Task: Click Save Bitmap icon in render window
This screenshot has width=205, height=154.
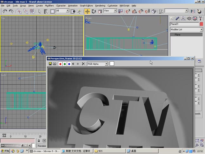Action: pyautogui.click(x=50, y=64)
